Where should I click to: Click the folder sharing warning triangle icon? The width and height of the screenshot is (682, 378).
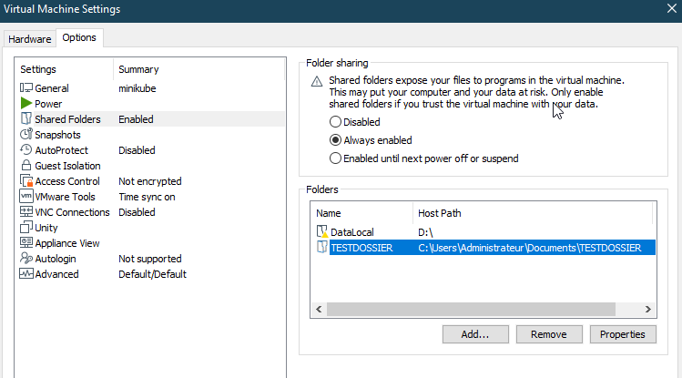tap(317, 81)
